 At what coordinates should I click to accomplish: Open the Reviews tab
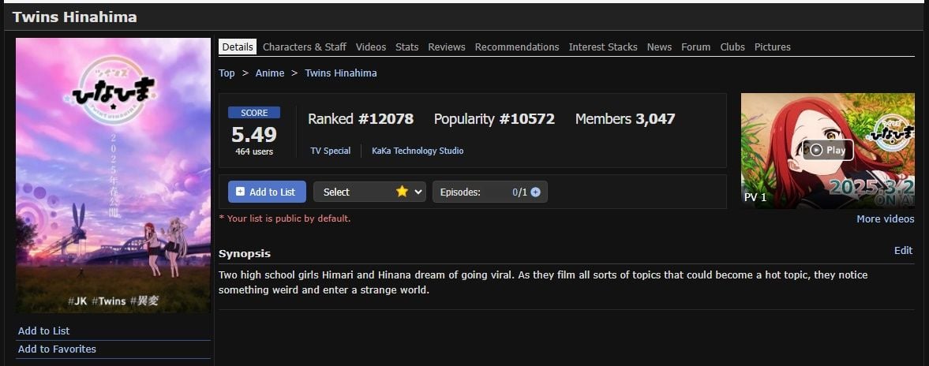coord(447,47)
